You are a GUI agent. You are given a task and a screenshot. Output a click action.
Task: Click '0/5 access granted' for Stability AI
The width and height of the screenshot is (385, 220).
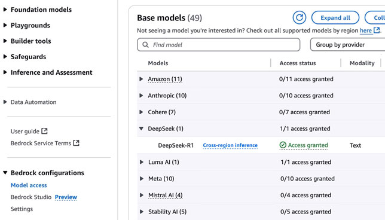[x=305, y=212]
